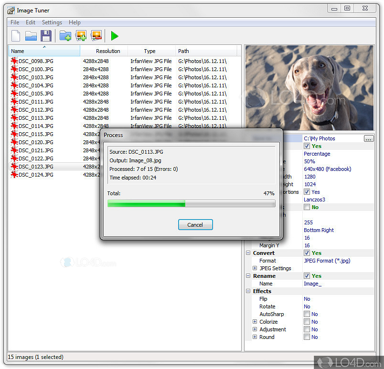Expand the JPEG Settings section
This screenshot has width=384, height=369.
(x=255, y=268)
